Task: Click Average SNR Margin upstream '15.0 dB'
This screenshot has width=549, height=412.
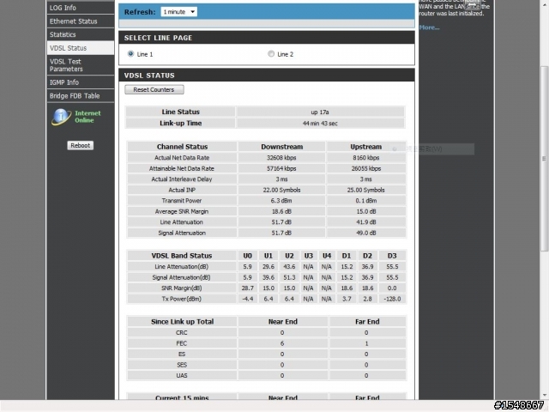Action: click(366, 212)
